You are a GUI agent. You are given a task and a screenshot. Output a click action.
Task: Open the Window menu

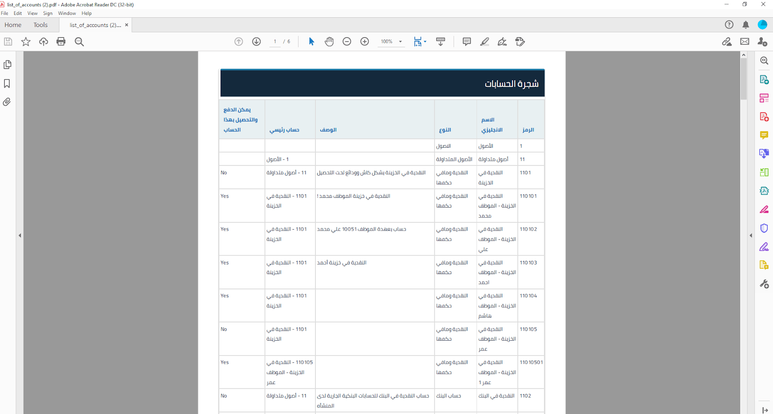(x=67, y=14)
